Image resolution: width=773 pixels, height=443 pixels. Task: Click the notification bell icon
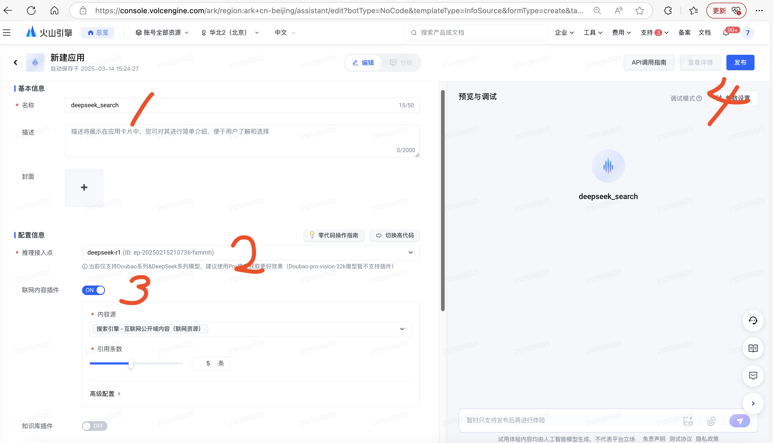pyautogui.click(x=726, y=33)
